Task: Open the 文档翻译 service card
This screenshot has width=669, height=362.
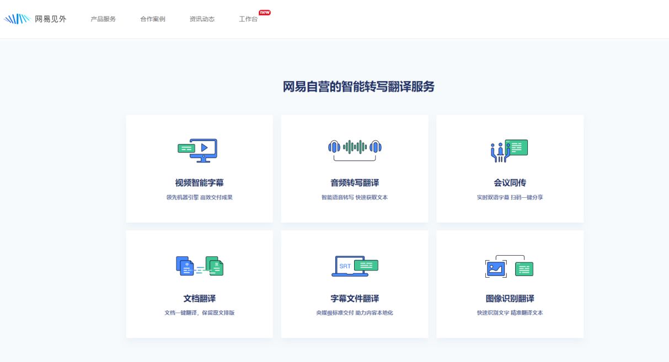Action: click(x=199, y=284)
